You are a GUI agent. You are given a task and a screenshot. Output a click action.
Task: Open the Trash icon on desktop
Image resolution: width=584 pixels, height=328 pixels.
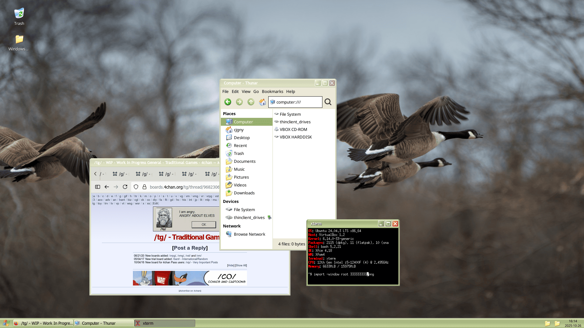[x=19, y=14]
